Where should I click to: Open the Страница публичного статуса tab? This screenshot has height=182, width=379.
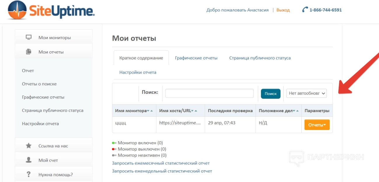point(260,58)
